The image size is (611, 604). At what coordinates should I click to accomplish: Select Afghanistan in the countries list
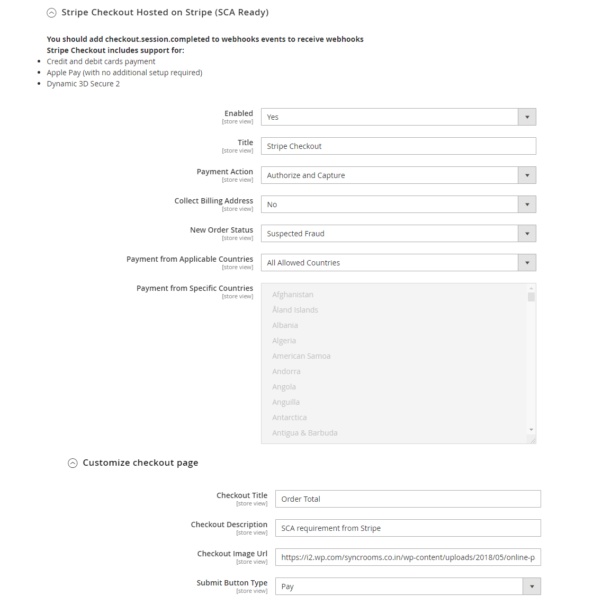pos(293,295)
